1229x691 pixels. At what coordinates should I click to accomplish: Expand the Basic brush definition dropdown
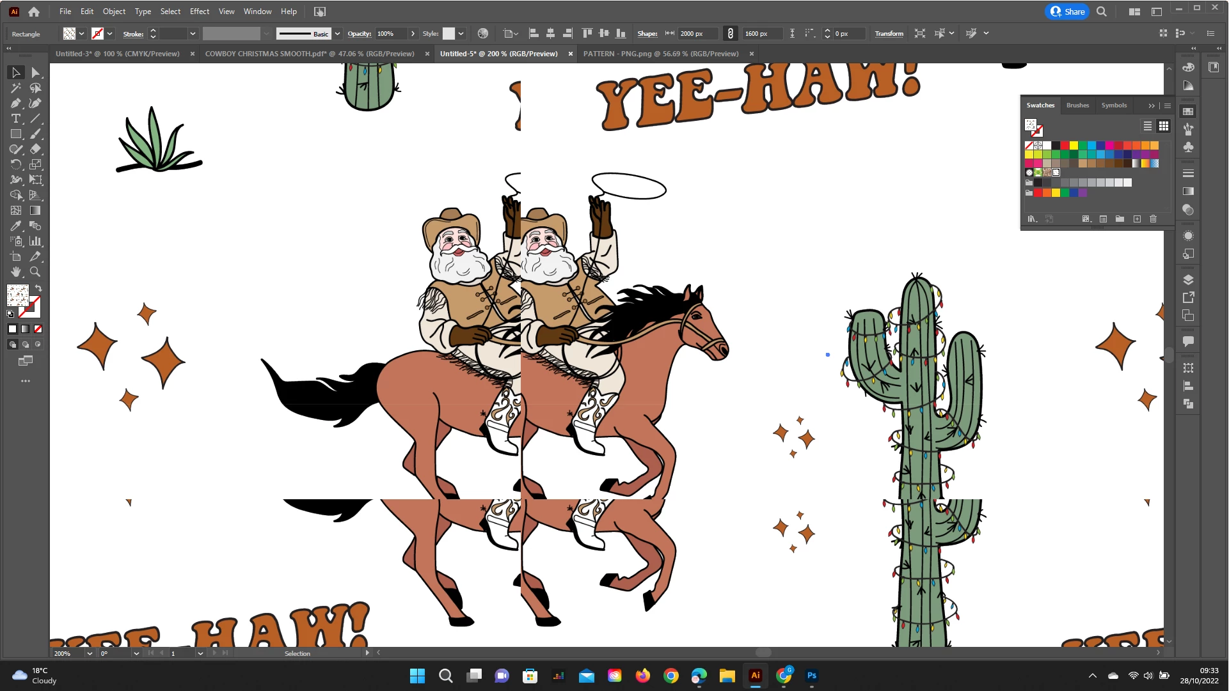337,34
